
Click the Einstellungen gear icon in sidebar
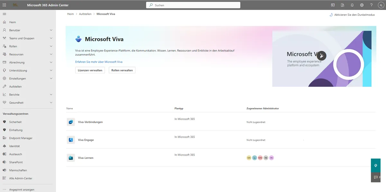pos(5,78)
